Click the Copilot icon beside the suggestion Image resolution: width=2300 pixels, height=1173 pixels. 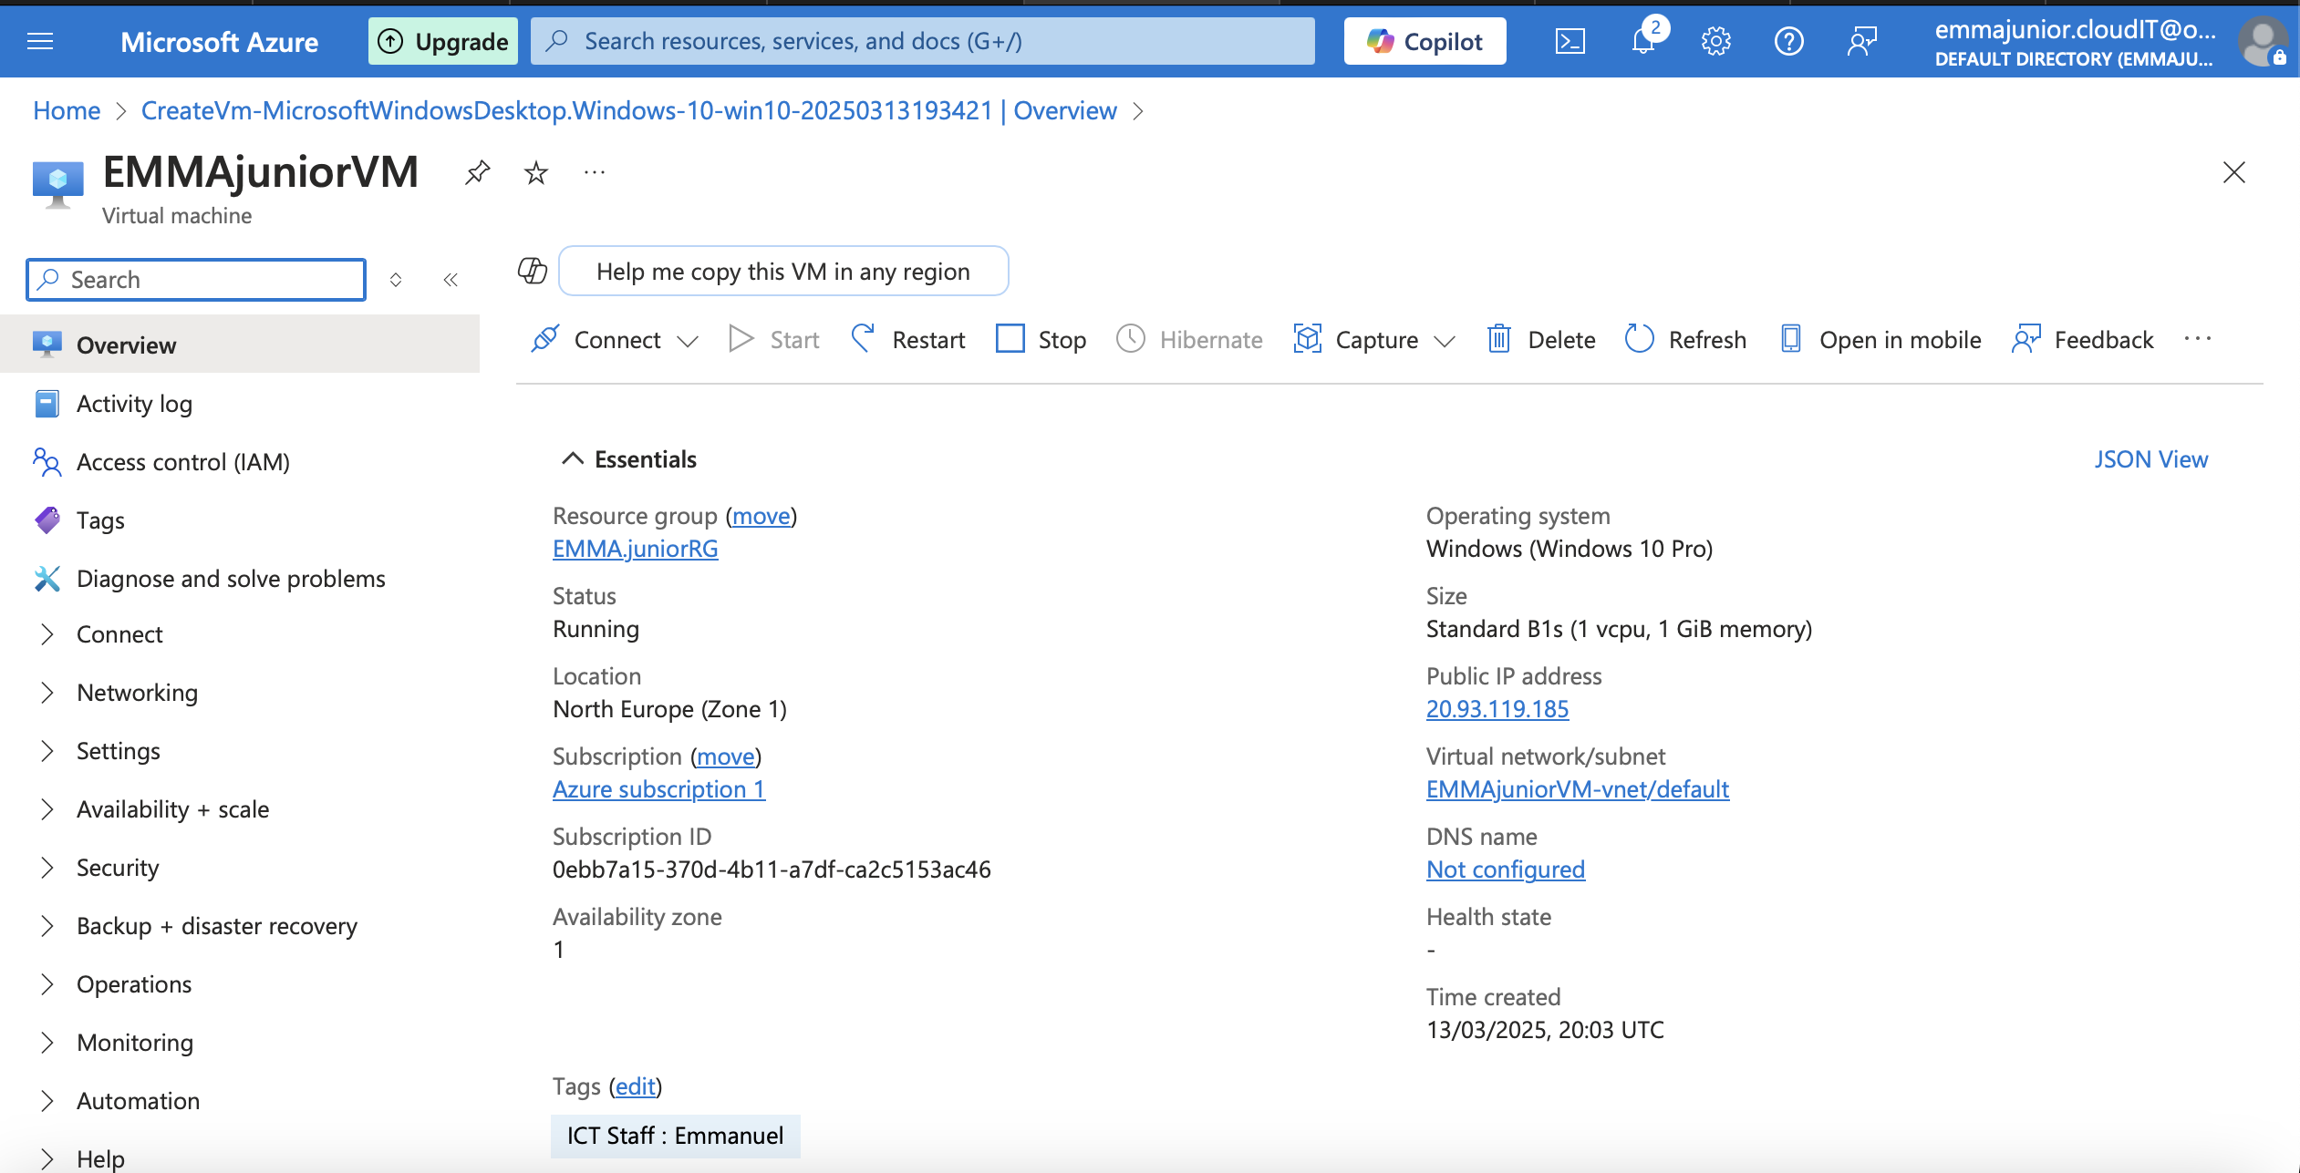pos(533,271)
